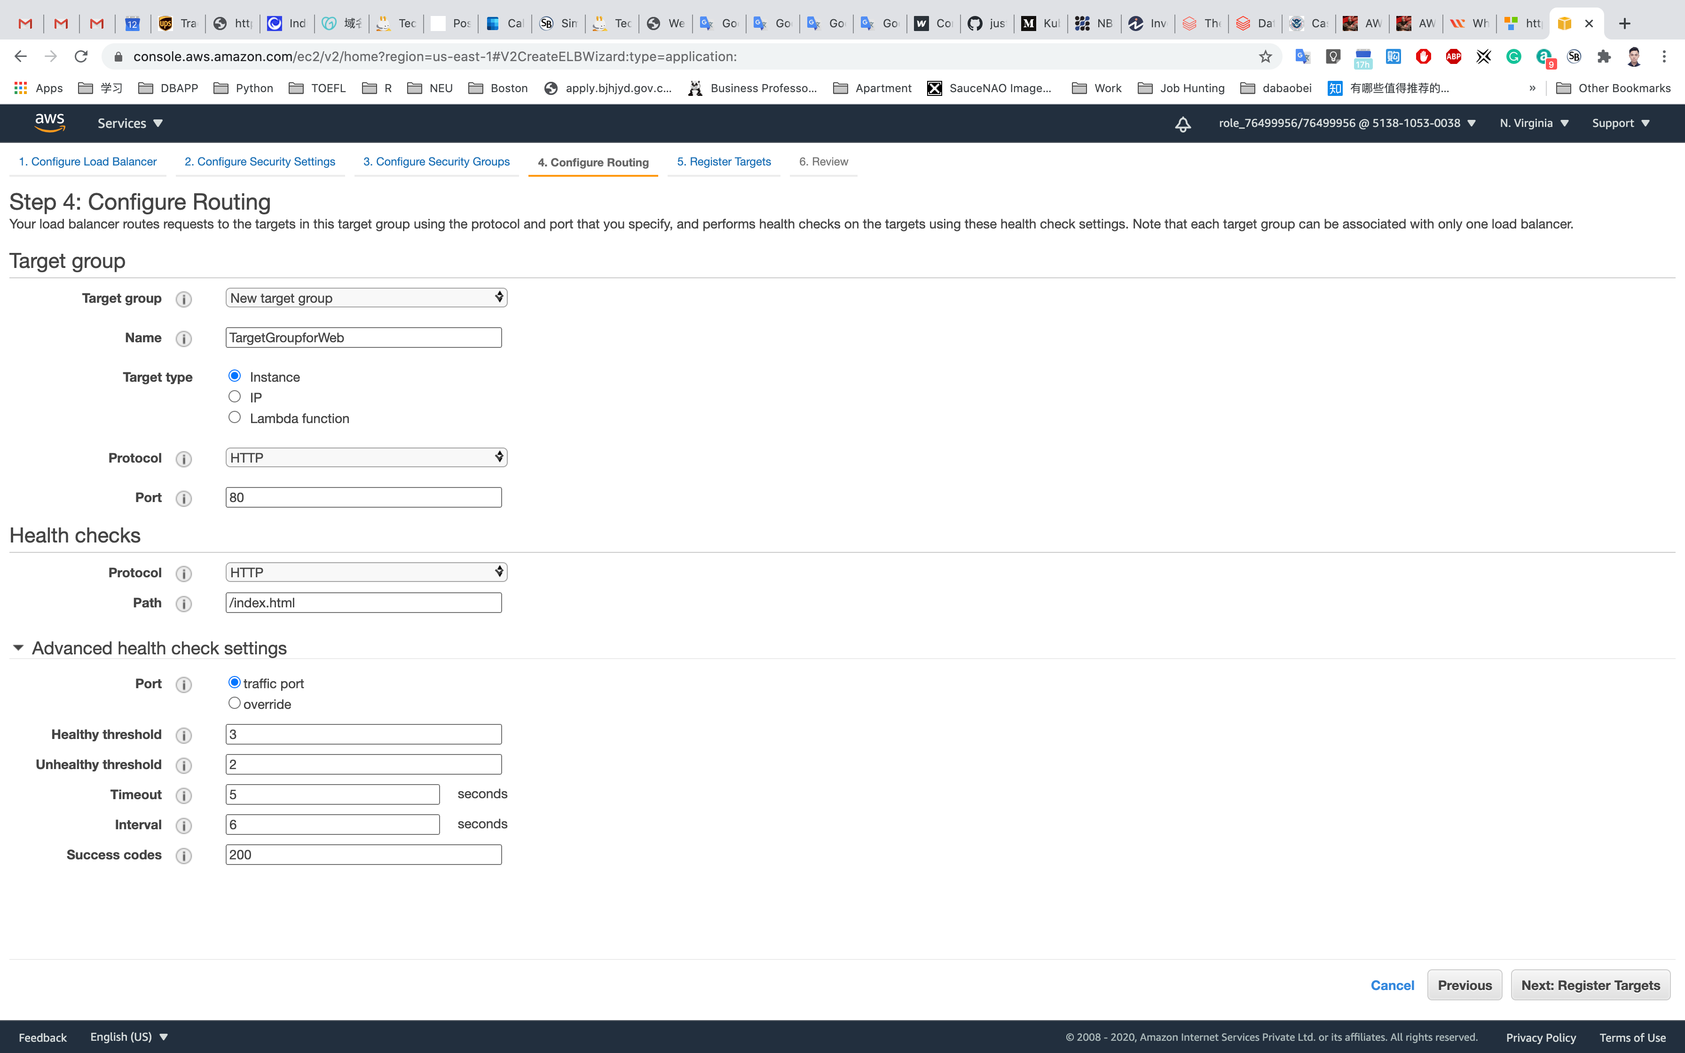Open the Services menu
The height and width of the screenshot is (1053, 1685).
(x=130, y=123)
